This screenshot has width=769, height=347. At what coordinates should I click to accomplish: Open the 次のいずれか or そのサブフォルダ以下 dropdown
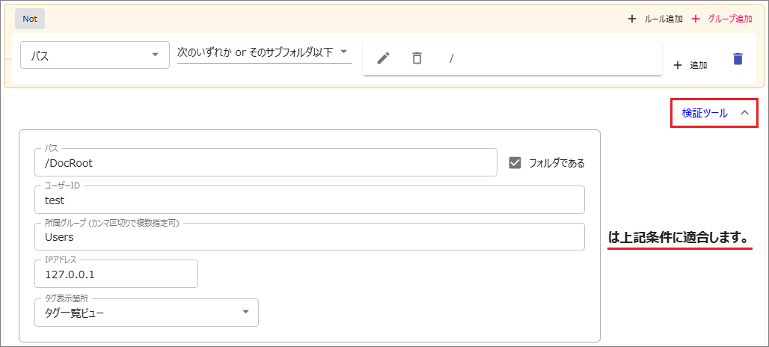[x=263, y=52]
